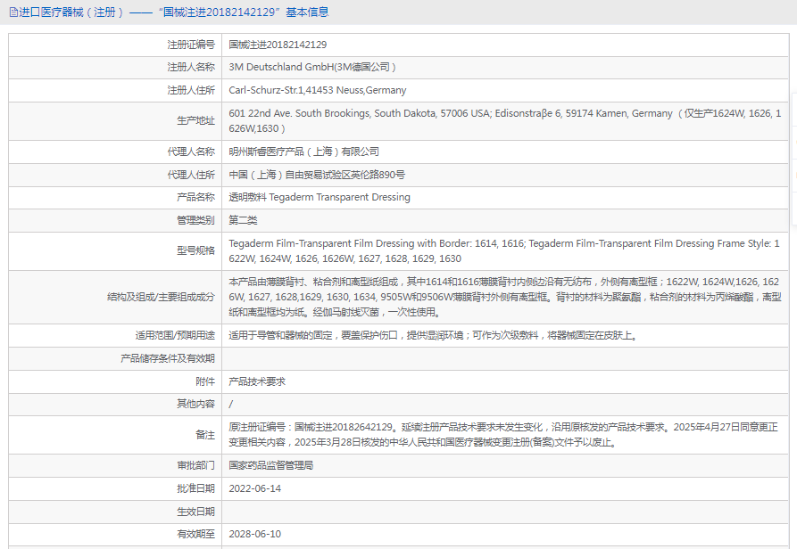This screenshot has height=549, width=797.
Task: Select the 代理人住所 label
Action: pyautogui.click(x=191, y=175)
